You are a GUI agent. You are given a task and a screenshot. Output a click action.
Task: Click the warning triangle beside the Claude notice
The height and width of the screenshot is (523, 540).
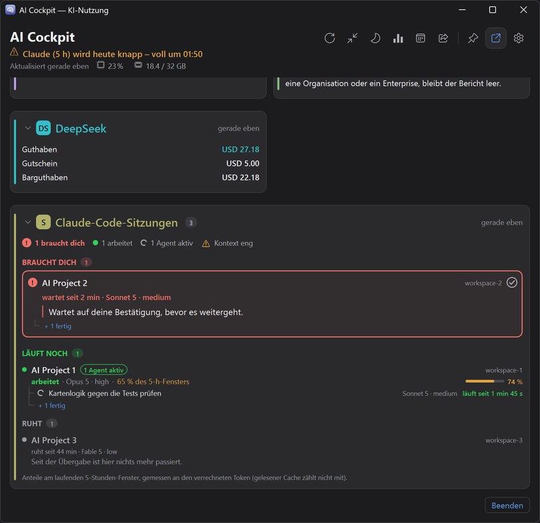tap(14, 52)
